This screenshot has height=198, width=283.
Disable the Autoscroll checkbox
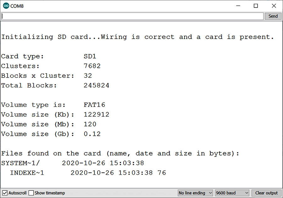point(5,193)
